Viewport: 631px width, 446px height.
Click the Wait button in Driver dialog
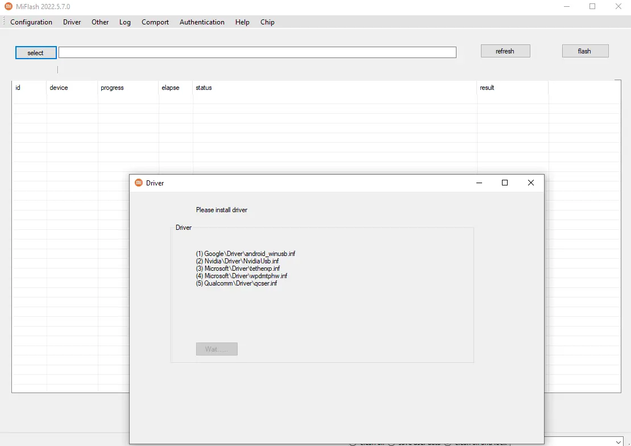(x=217, y=349)
